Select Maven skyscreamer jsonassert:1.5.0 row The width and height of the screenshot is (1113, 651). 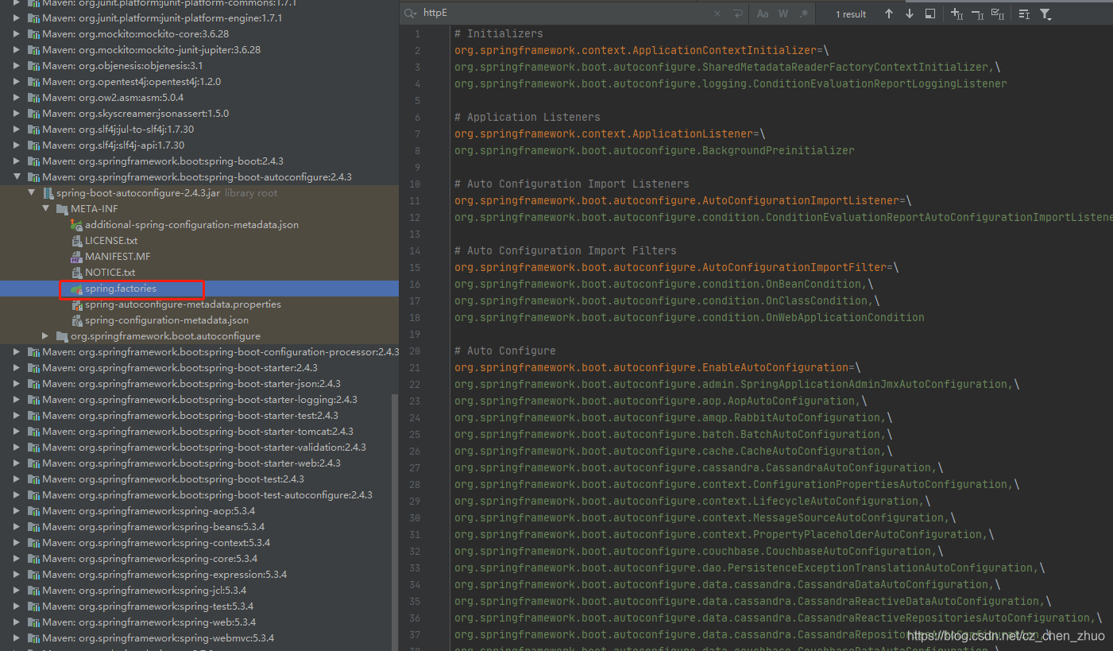(199, 114)
